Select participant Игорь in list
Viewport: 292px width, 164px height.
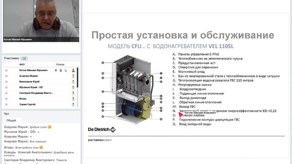[x=23, y=99]
